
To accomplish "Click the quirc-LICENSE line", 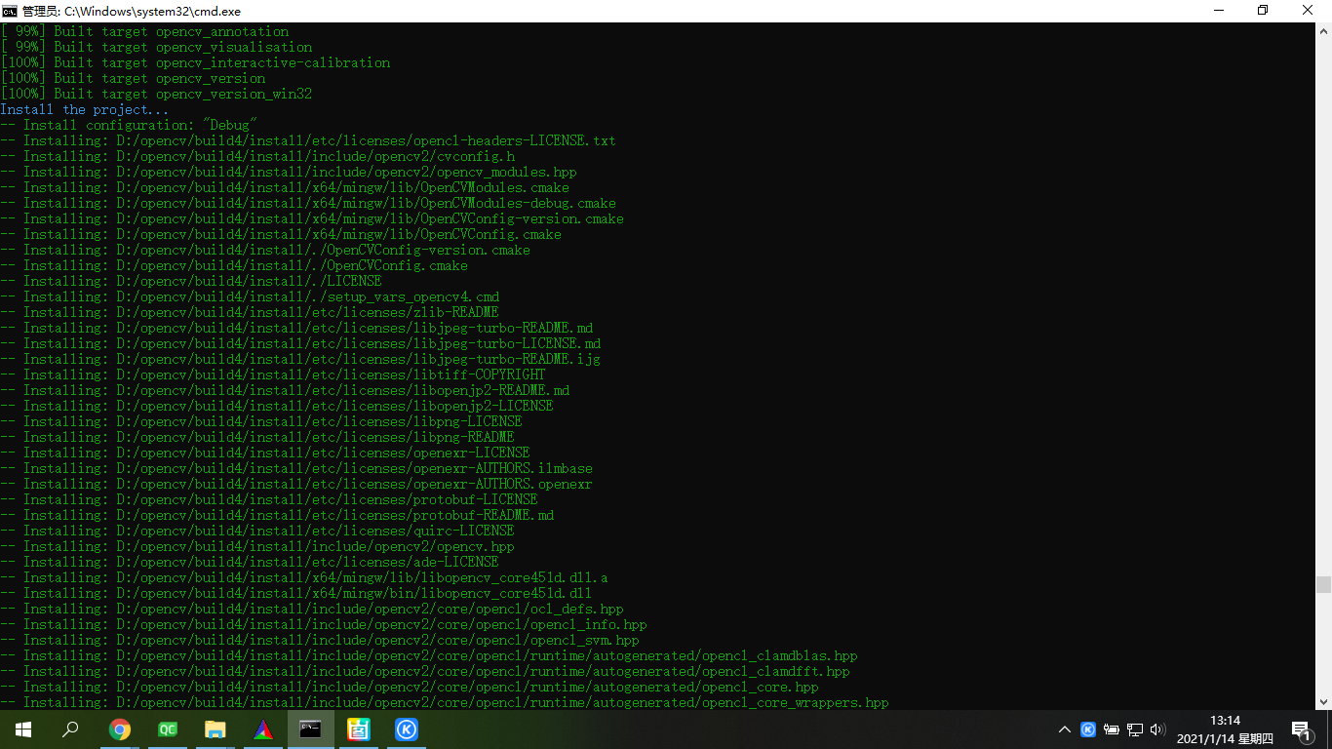I will pos(257,531).
